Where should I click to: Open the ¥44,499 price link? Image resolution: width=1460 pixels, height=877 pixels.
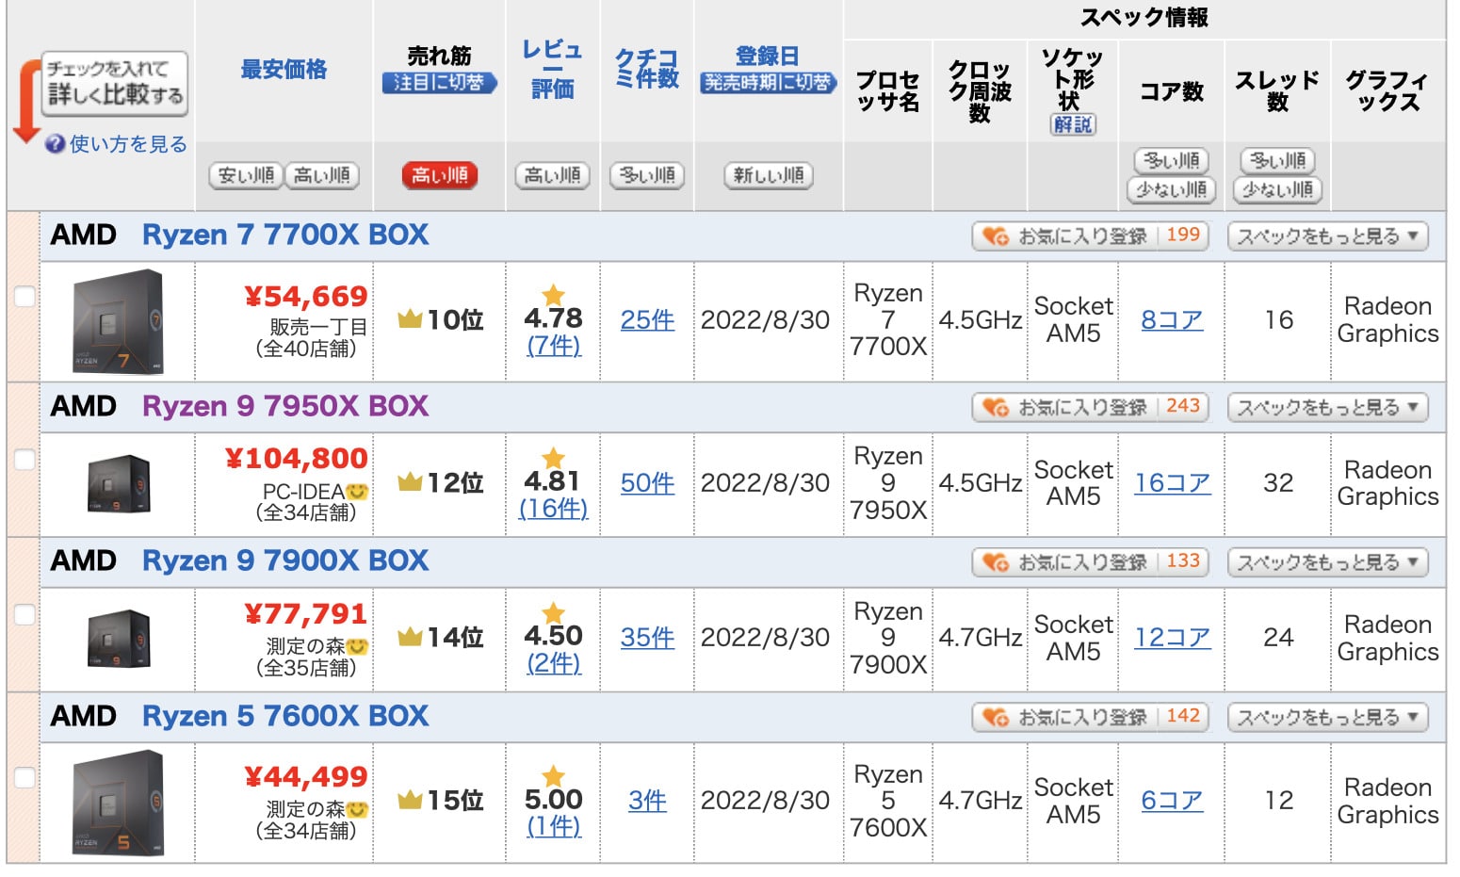pos(306,777)
